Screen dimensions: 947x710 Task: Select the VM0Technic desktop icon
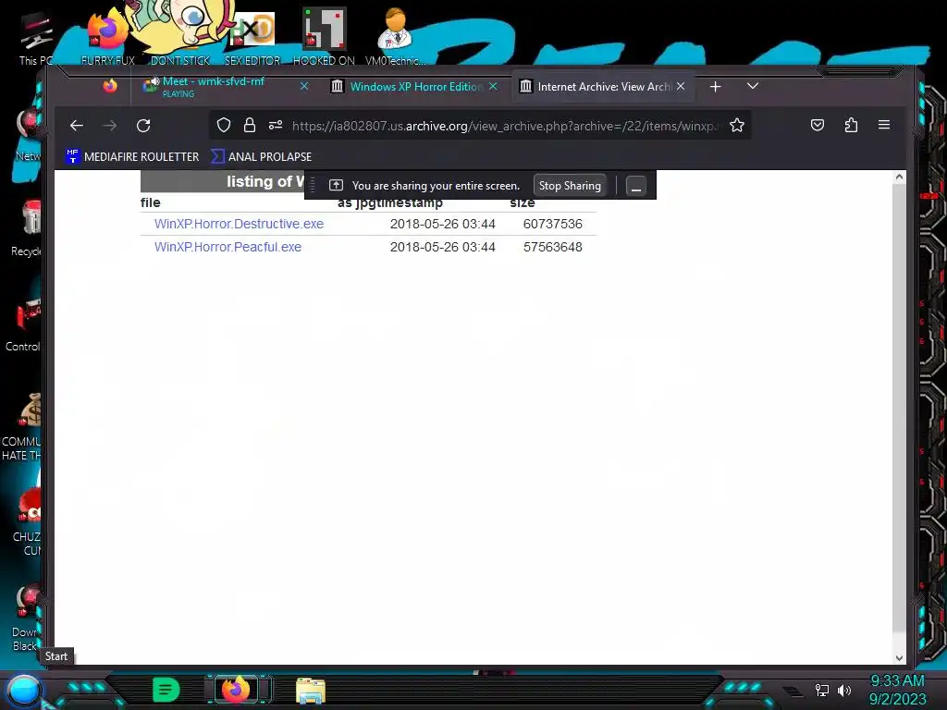(395, 36)
